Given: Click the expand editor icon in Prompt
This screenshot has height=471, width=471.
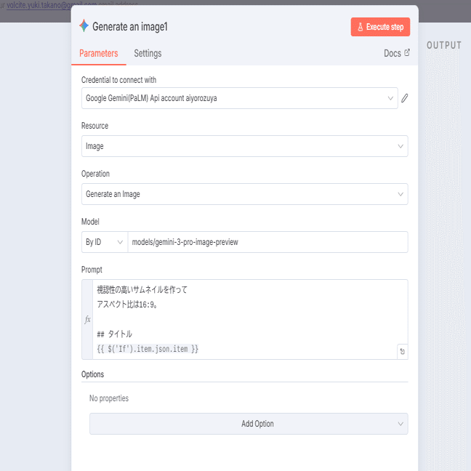Looking at the screenshot, I should click(401, 352).
